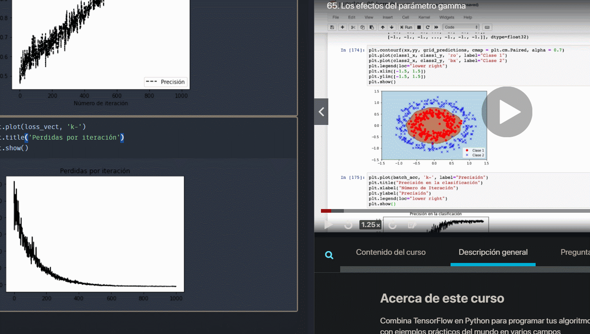This screenshot has height=334, width=590.
Task: Click the paste-cell icon in Jupyter toolbar
Action: point(371,27)
